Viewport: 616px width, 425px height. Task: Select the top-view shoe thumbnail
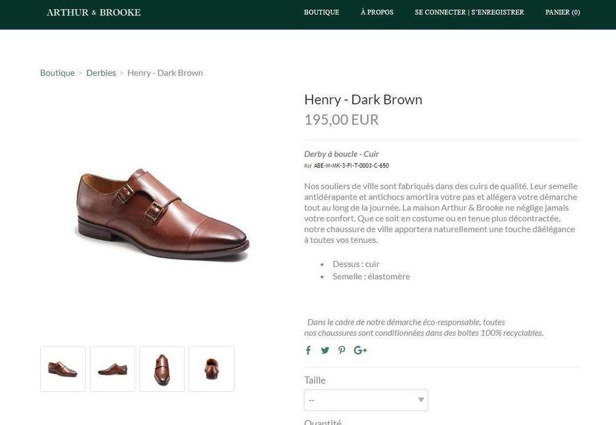(162, 369)
